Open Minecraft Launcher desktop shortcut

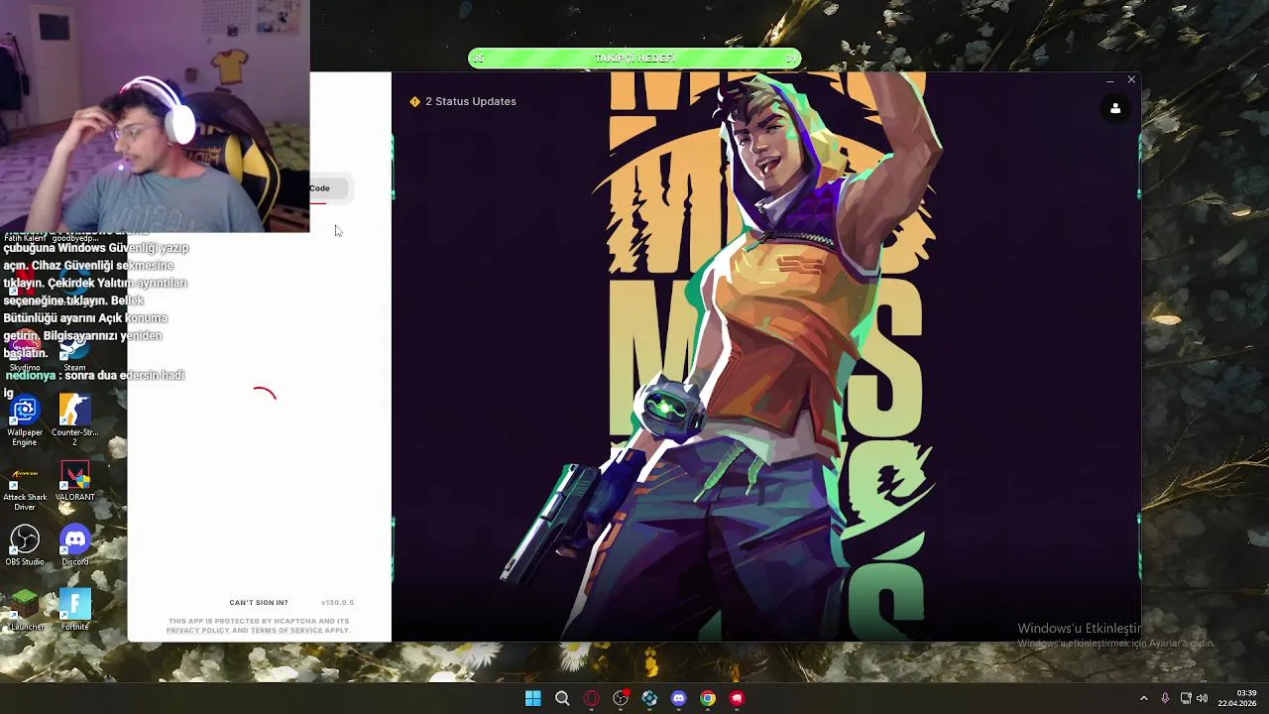(26, 610)
